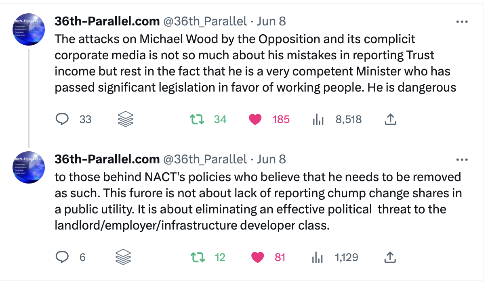Click the stacked layers icon on first tweet

click(125, 119)
